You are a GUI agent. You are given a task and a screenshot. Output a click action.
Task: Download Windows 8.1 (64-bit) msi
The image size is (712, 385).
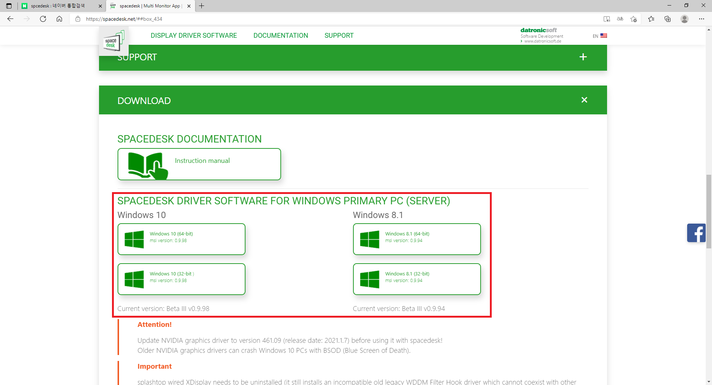coord(417,239)
